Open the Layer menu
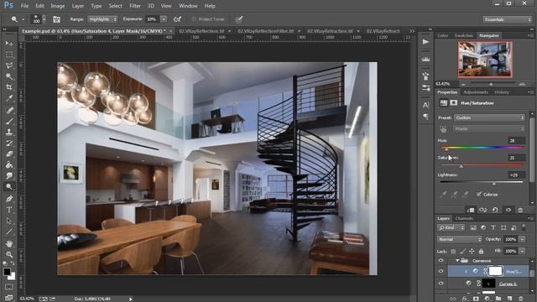537x302 pixels. pos(78,6)
